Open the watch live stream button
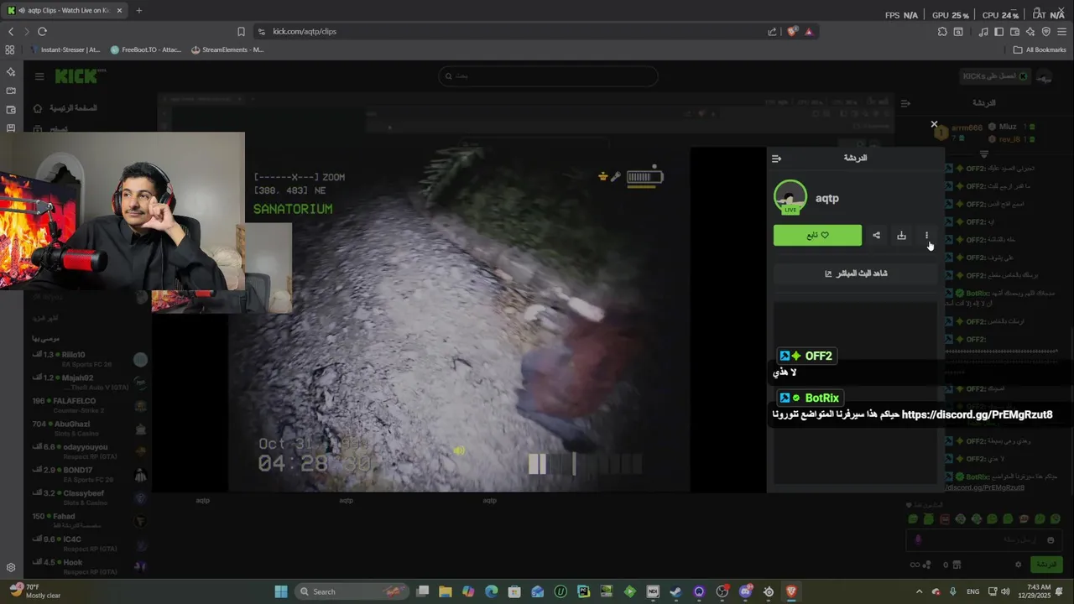1074x604 pixels. pyautogui.click(x=855, y=273)
